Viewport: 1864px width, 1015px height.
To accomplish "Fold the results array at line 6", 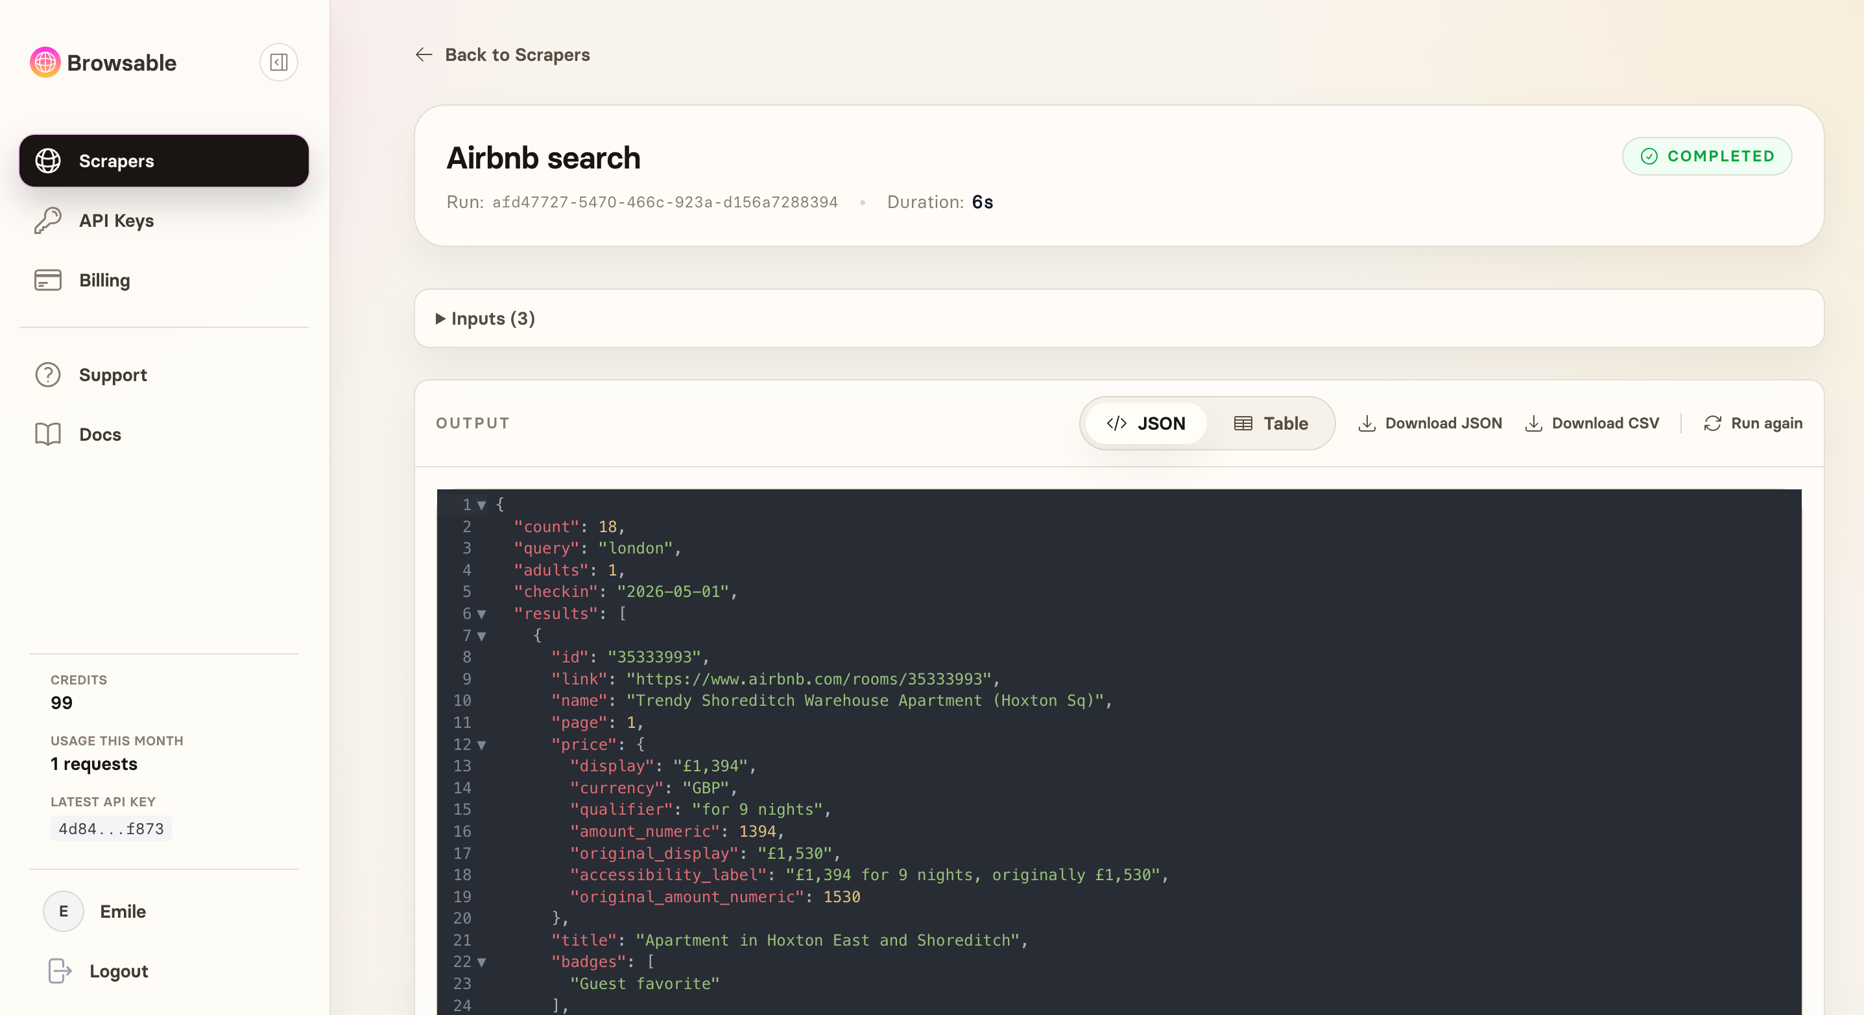I will [481, 614].
